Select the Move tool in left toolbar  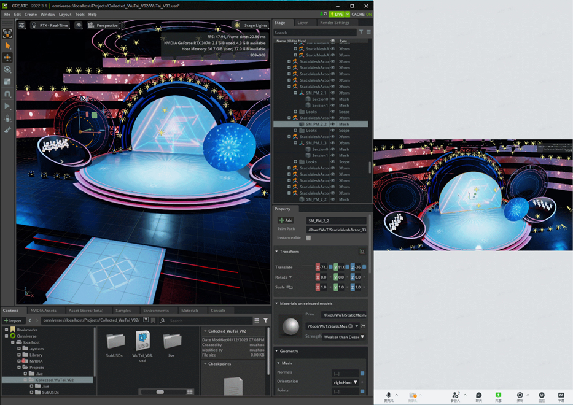coord(7,58)
